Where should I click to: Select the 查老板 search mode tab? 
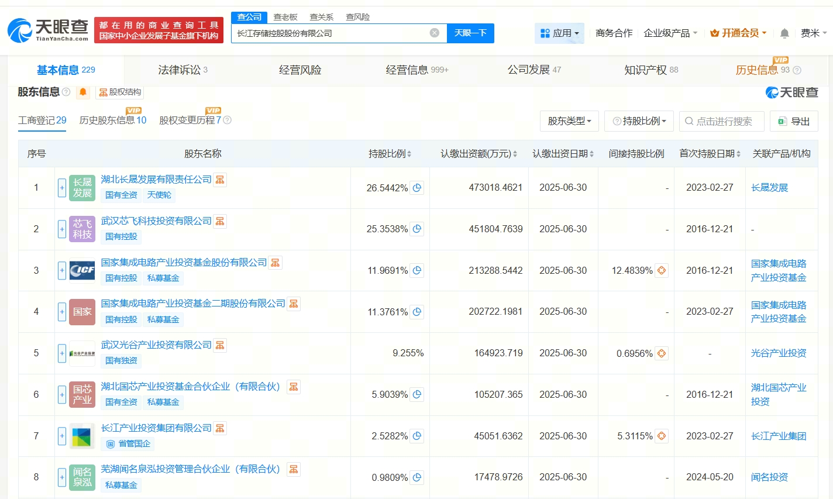pyautogui.click(x=285, y=17)
